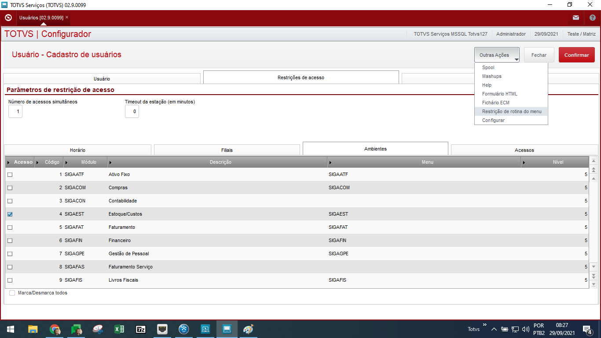Toggle the Marca/Desmarca todos checkbox
This screenshot has height=338, width=601.
point(12,293)
